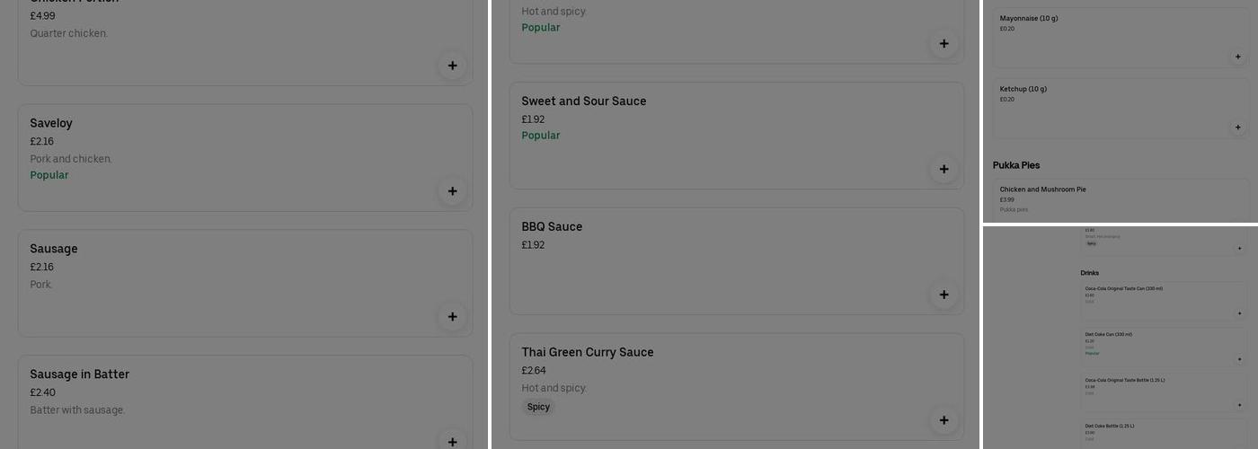Add Sweet and Sour Sauce to order
The height and width of the screenshot is (449, 1258).
tap(943, 170)
